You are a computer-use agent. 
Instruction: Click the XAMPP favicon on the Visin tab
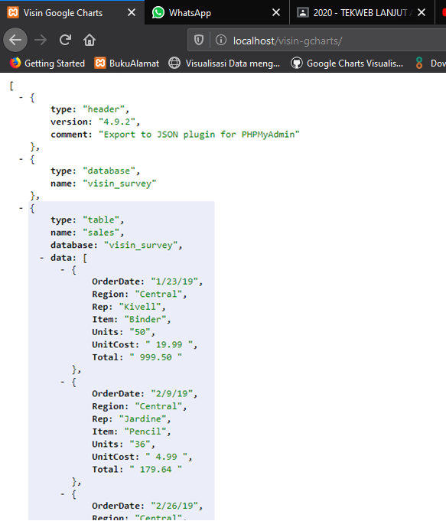coord(13,13)
